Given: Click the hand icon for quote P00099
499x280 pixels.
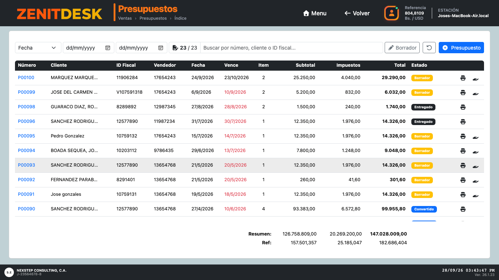Looking at the screenshot, I should pos(475,94).
